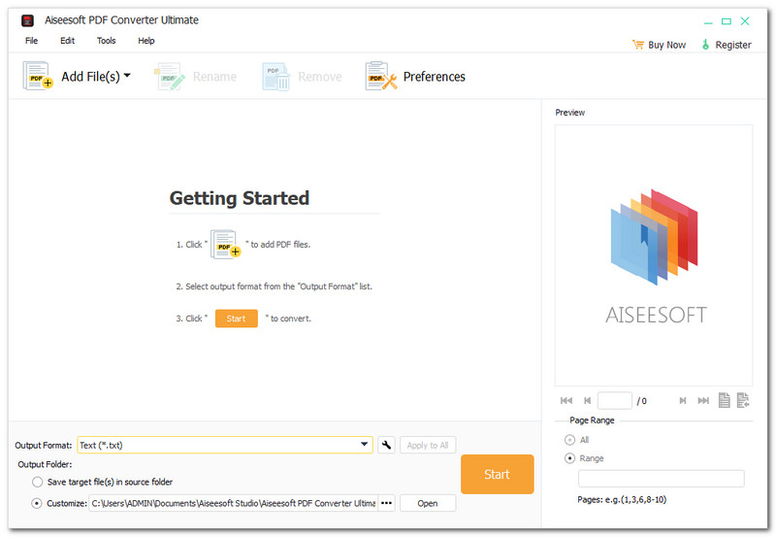This screenshot has width=776, height=537.
Task: Jump to first page in preview
Action: tap(566, 400)
